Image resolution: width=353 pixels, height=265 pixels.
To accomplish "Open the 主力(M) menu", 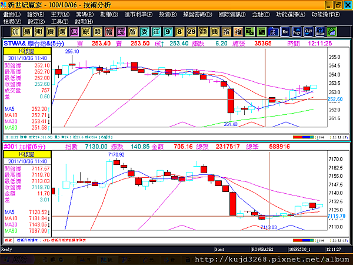I will [60, 15].
